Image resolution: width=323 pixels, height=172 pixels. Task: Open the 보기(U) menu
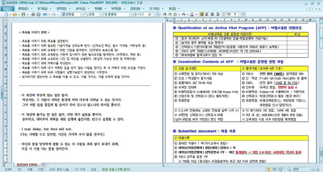(x=42, y=9)
